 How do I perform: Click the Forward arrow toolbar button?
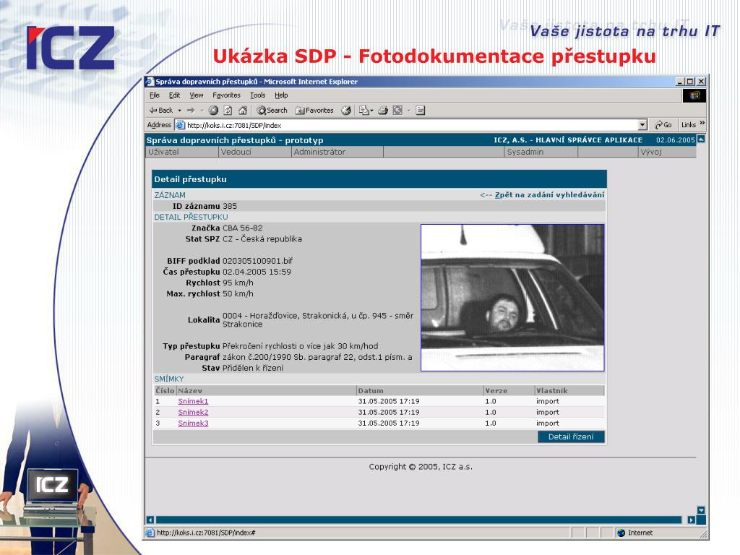click(191, 111)
